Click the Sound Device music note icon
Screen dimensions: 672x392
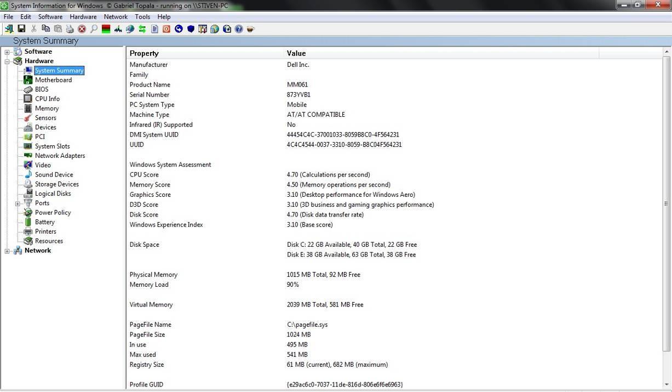[x=28, y=174]
